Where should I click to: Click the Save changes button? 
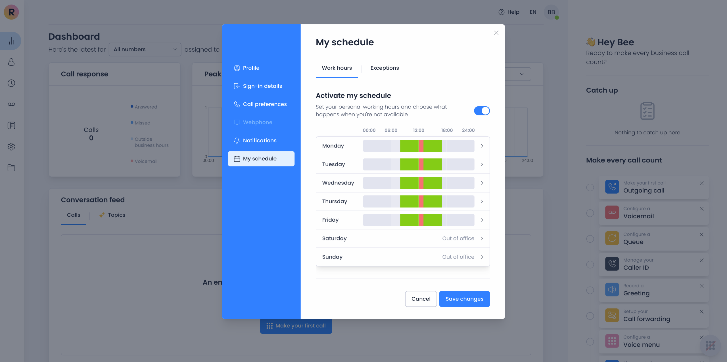(464, 299)
